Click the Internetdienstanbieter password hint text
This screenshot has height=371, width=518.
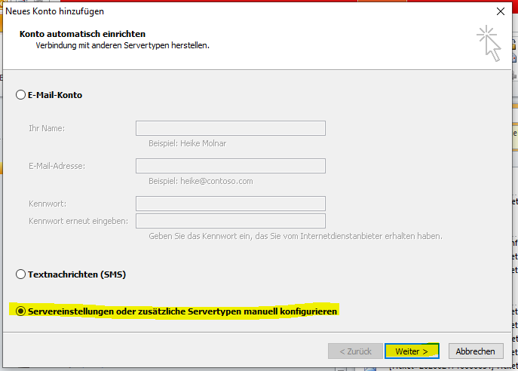(296, 236)
